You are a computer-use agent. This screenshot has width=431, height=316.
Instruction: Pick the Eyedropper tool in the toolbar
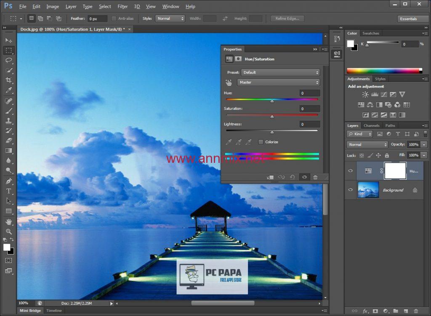coord(9,90)
